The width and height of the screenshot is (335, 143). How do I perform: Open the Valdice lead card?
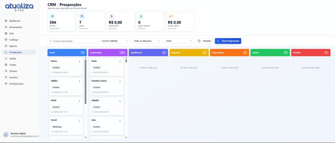65,86
